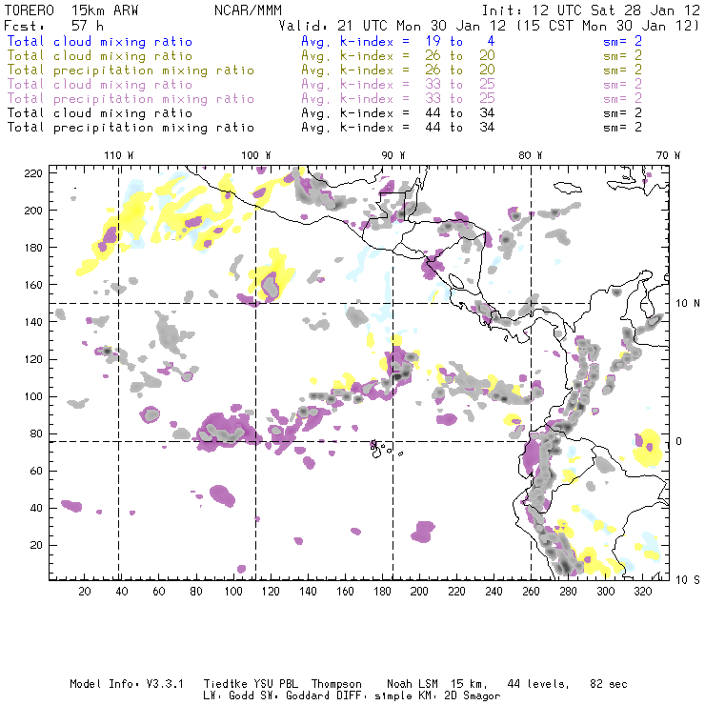
Task: Click the "60" tick on the horizontal axis
Action: click(159, 592)
